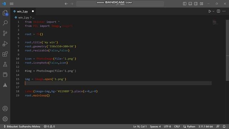Screen dimensions: 229x129
Task: Click the editor vertical scrollbar
Action: click(x=227, y=50)
